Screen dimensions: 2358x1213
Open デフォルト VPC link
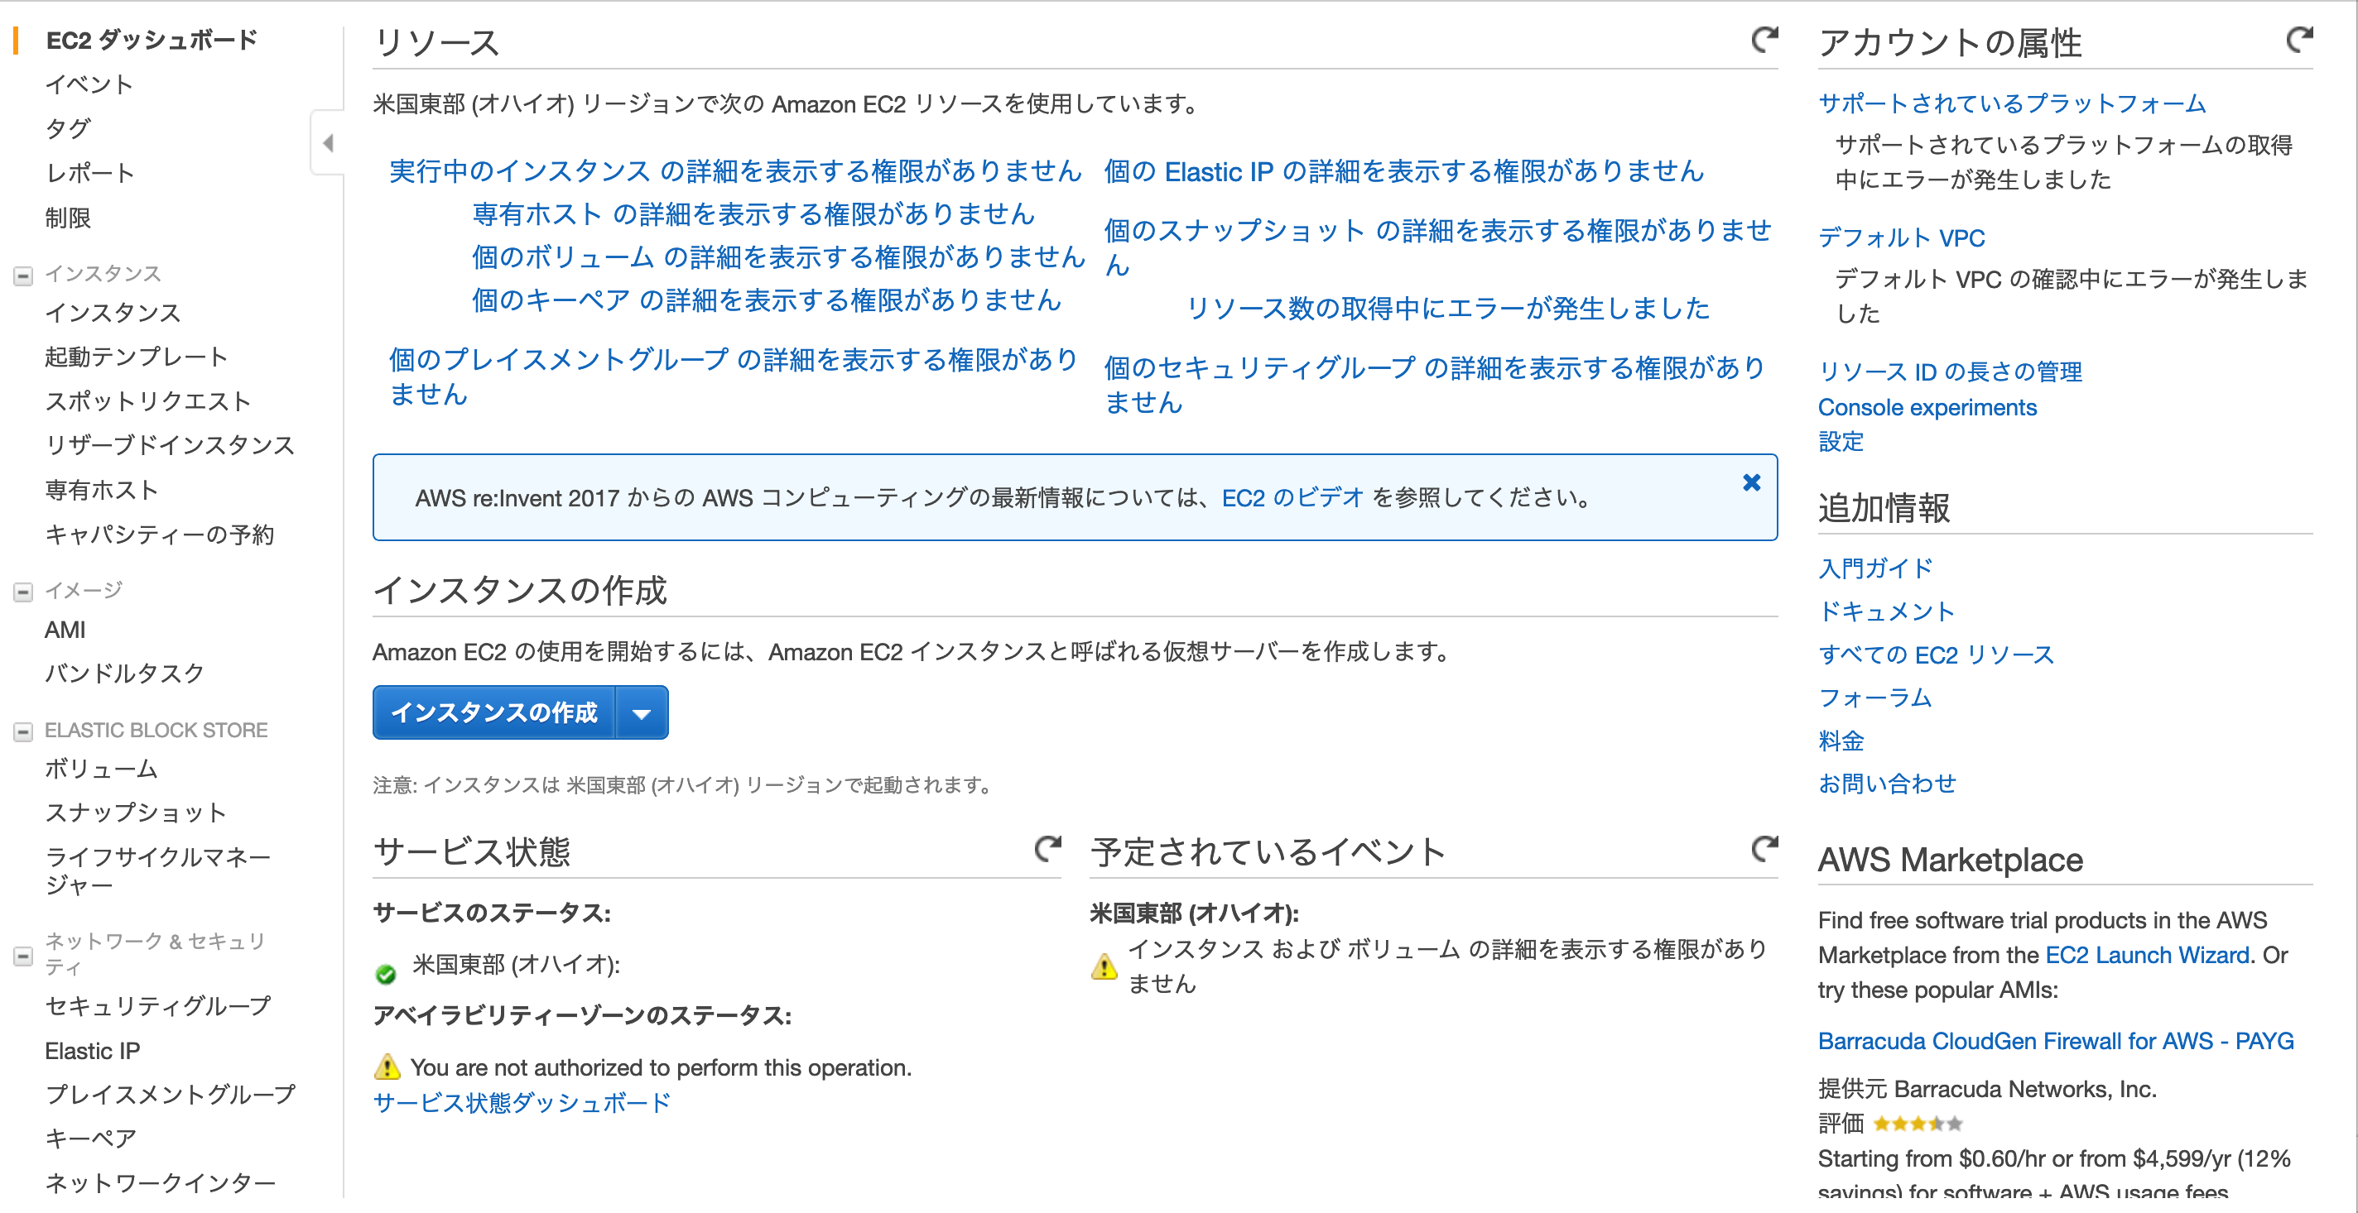(1901, 237)
